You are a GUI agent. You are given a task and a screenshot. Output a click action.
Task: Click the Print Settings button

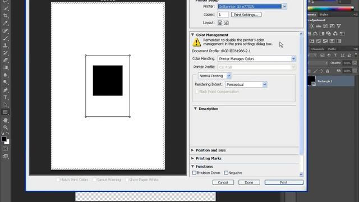[x=246, y=15]
